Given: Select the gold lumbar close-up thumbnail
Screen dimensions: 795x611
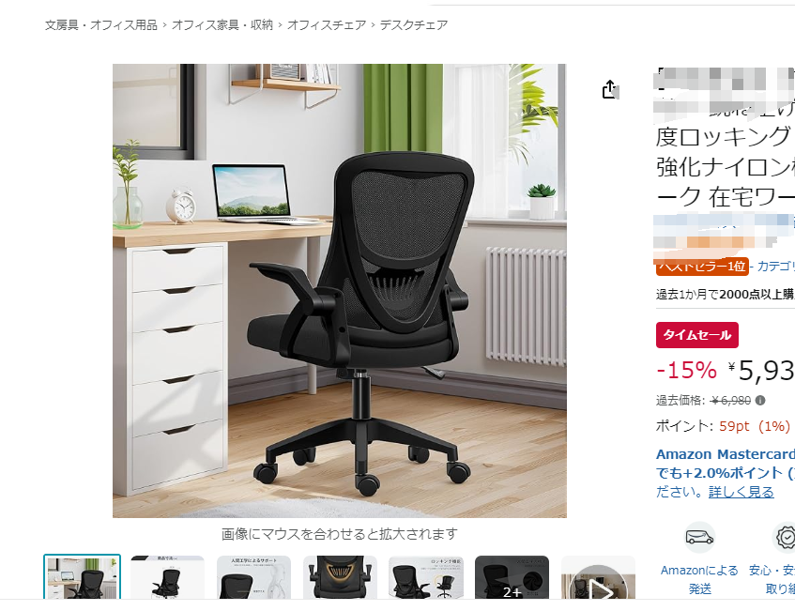Looking at the screenshot, I should 340,577.
